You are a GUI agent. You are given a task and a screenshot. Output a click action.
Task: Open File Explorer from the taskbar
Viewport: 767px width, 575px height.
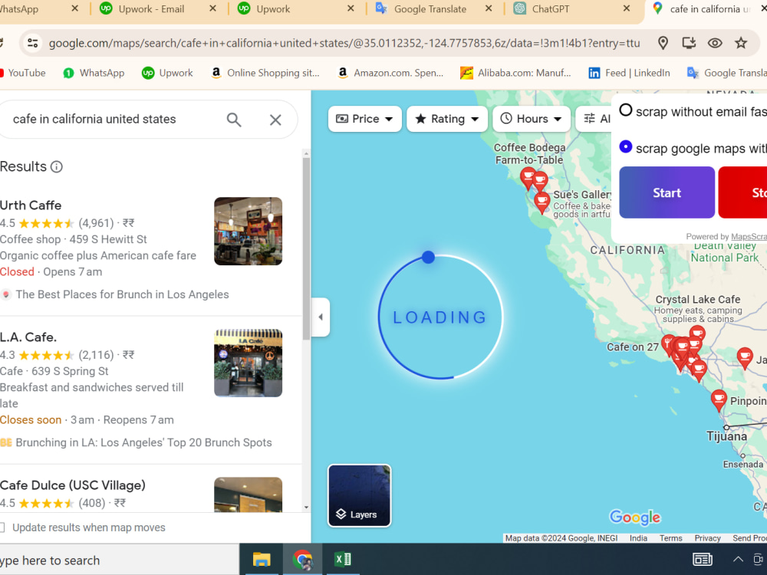262,560
